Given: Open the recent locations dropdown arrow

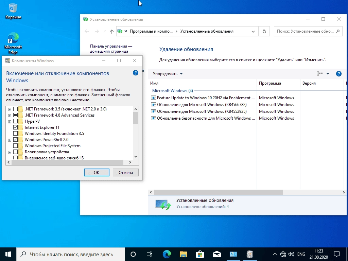Looking at the screenshot, I should tap(105, 31).
